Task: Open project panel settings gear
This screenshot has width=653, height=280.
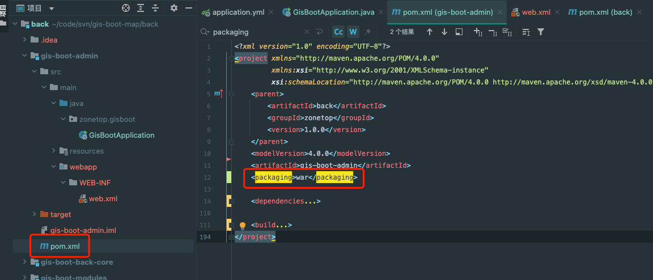Action: click(174, 8)
